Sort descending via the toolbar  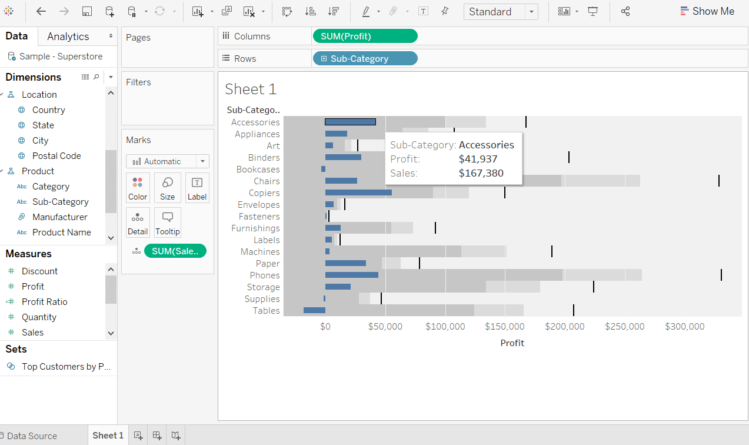click(334, 11)
